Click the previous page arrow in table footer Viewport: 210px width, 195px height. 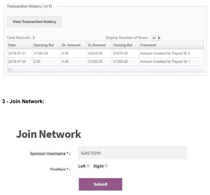pos(9,70)
